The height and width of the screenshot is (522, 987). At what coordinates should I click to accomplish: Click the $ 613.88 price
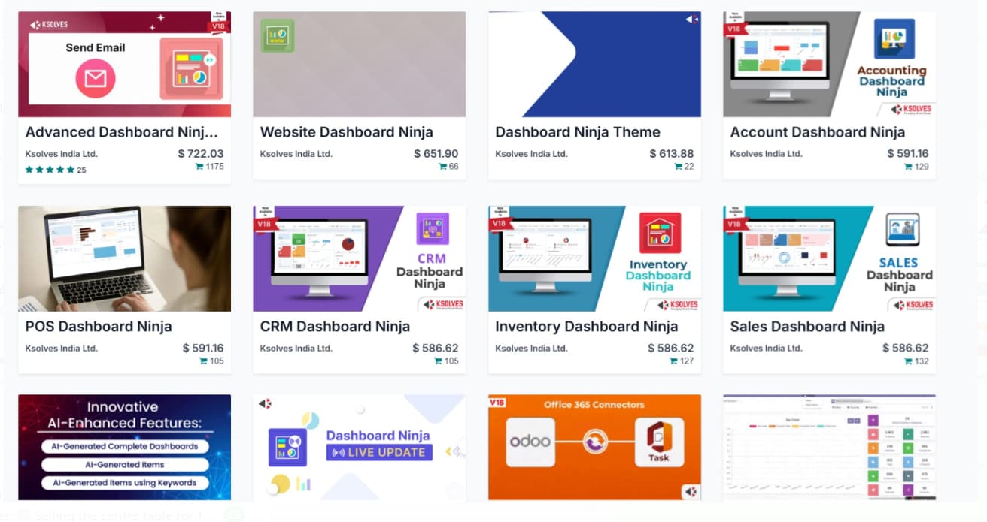(x=672, y=154)
